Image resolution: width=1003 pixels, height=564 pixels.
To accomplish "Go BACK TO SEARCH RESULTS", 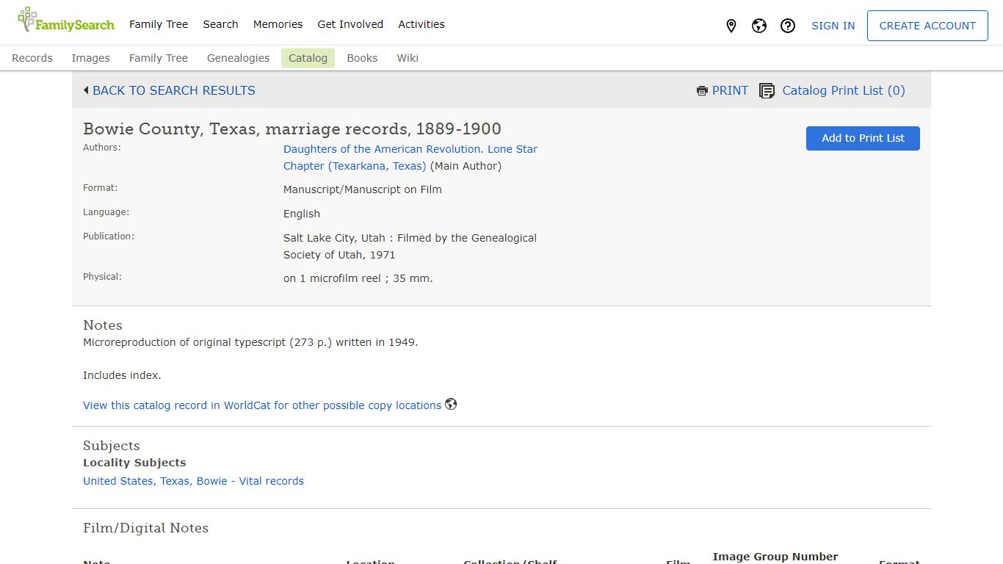I will pyautogui.click(x=174, y=90).
